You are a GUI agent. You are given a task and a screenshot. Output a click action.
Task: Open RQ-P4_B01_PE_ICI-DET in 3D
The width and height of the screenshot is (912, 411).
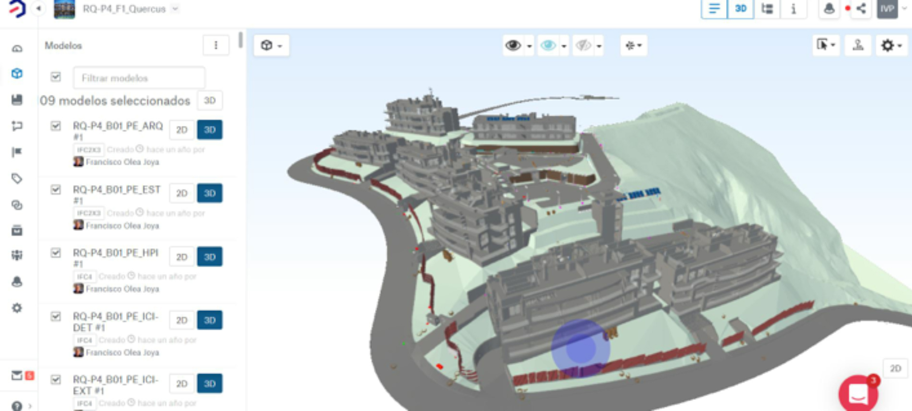(x=210, y=320)
